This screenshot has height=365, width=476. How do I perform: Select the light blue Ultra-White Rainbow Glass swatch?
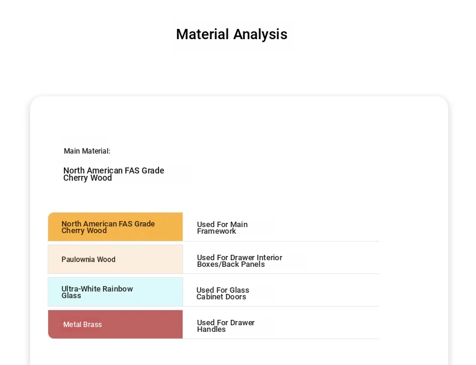coord(115,292)
